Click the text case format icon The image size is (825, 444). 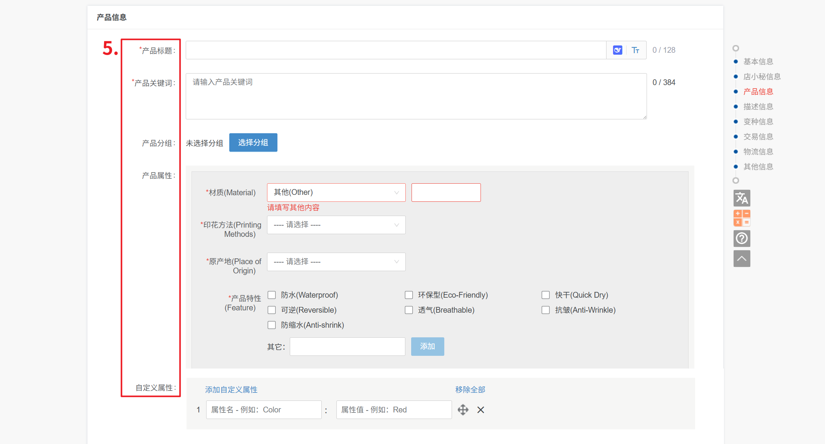coord(635,50)
